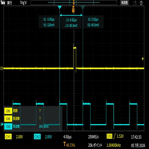149x149 pixels.
Task: Click the CH1 ground reference indicator on left edge
Action: tap(2, 68)
